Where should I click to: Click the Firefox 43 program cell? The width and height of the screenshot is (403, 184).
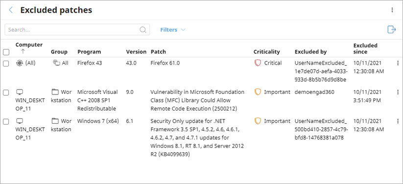(90, 63)
